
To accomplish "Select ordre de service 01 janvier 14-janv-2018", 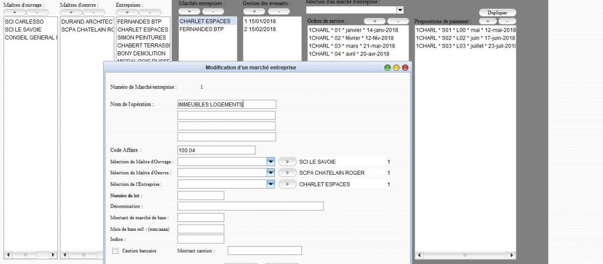I will tap(358, 30).
